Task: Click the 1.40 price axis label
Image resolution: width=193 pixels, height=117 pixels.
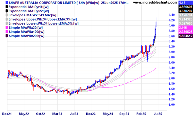Action: click(172, 94)
